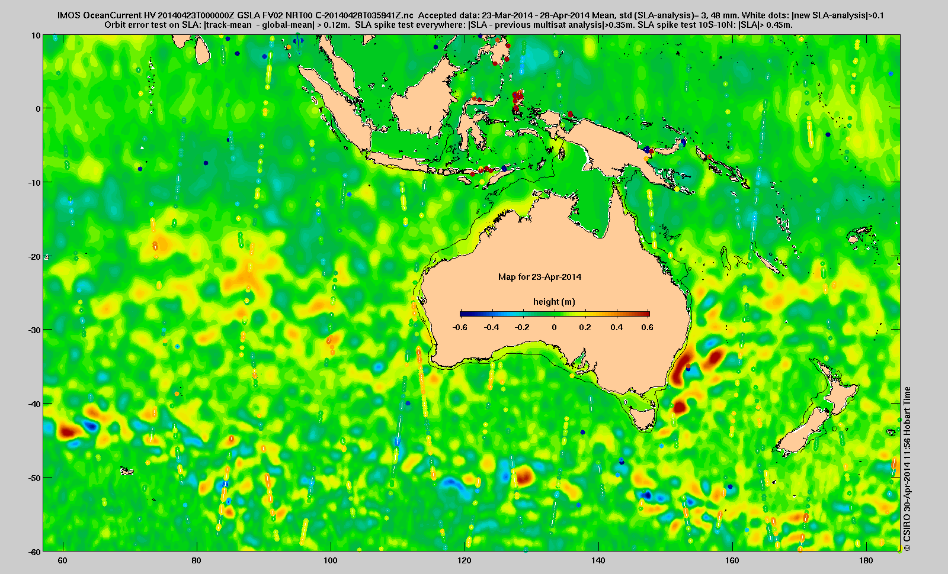The height and width of the screenshot is (574, 948).
Task: Click the x-axis longitude label '80'
Action: click(197, 560)
